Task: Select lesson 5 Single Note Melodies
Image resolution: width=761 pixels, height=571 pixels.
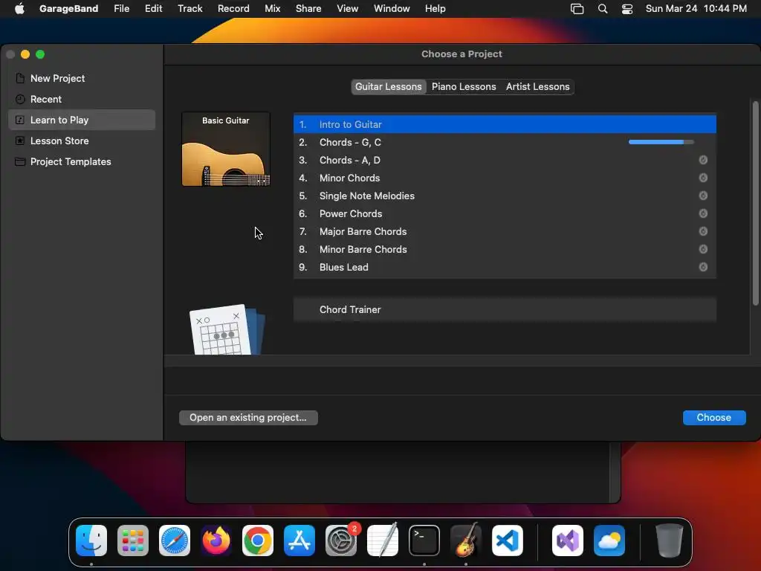Action: 505,196
